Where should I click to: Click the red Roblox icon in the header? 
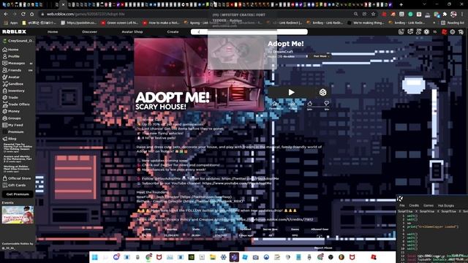444,31
